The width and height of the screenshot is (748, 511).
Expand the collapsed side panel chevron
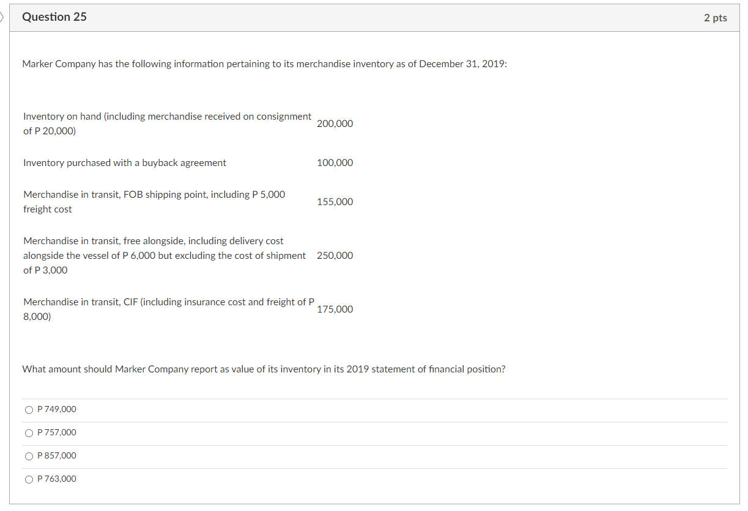[3, 17]
